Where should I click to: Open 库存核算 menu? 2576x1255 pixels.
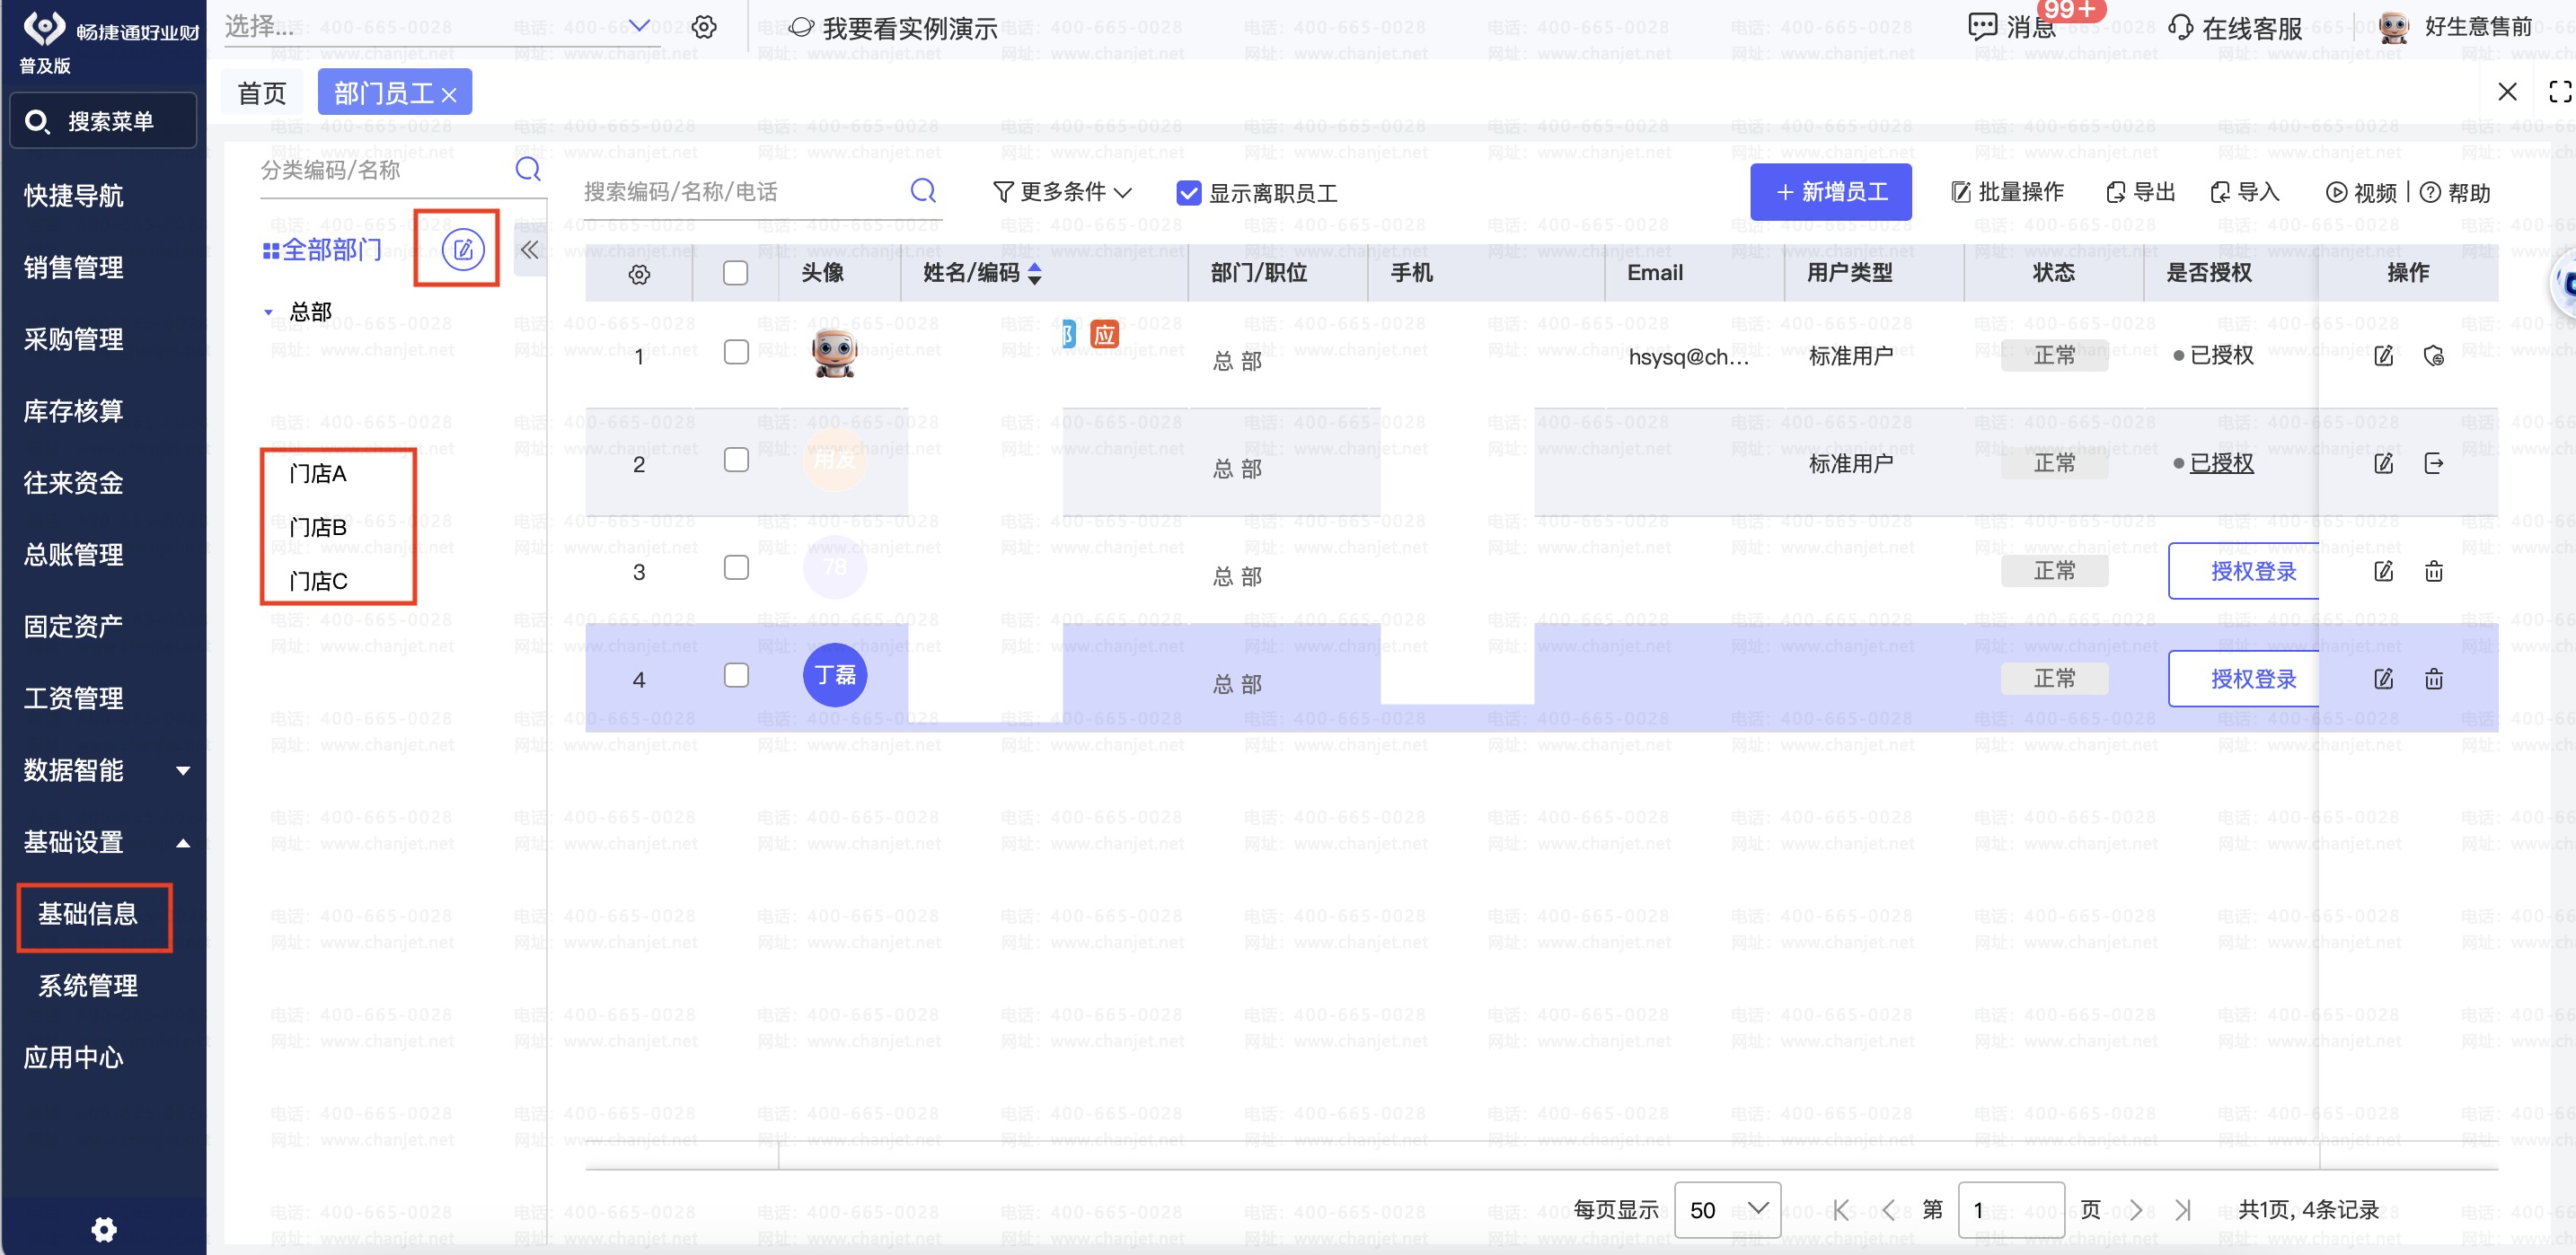click(x=74, y=412)
